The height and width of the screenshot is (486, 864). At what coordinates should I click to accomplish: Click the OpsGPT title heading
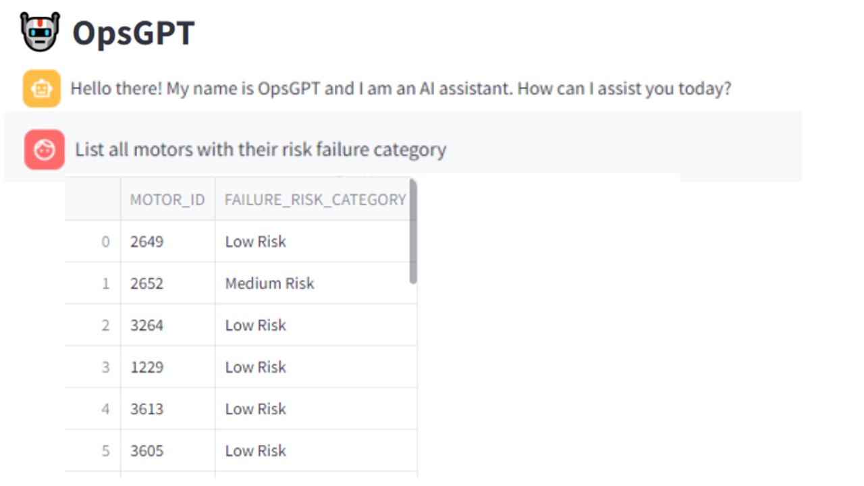[x=134, y=32]
